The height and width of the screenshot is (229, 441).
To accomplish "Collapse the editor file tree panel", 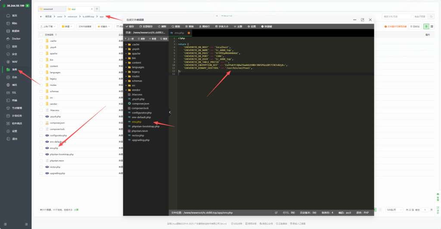I will (x=170, y=112).
